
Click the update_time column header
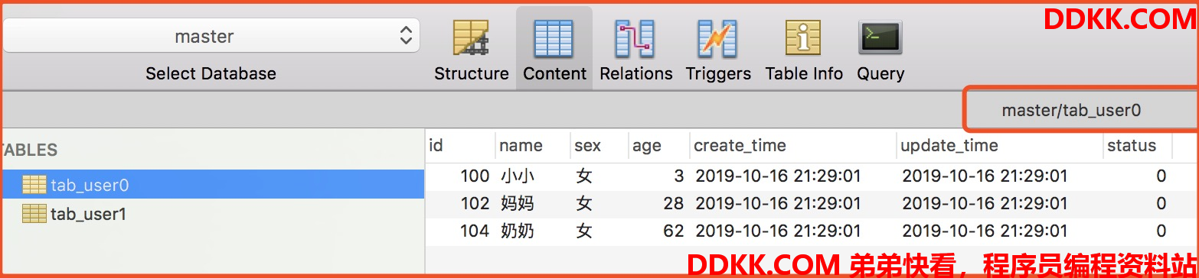coord(999,145)
